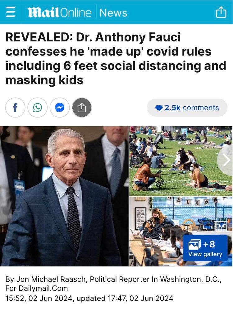Advance gallery with right chevron arrow
This screenshot has height=311, width=233.
(x=226, y=160)
